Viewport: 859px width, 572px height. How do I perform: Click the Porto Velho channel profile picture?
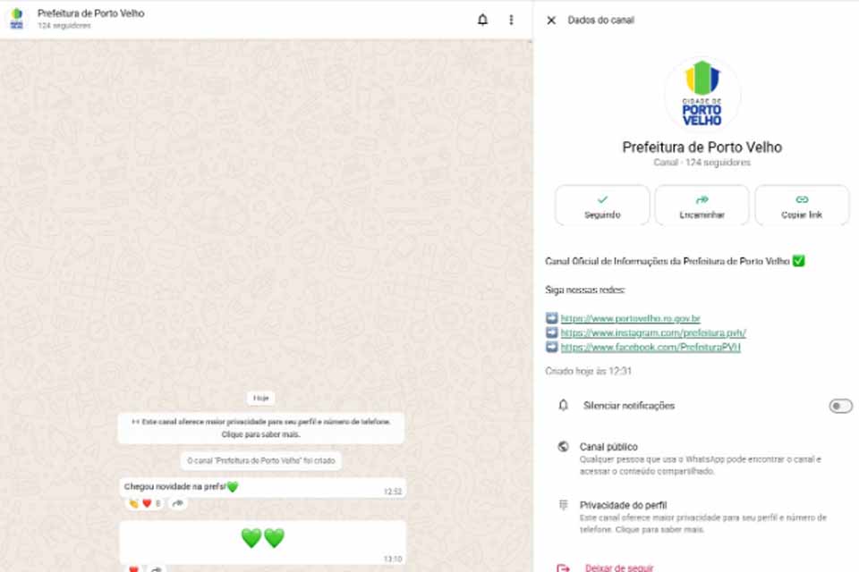[702, 91]
